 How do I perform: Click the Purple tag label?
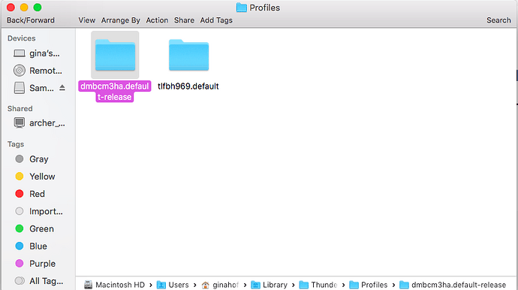(43, 264)
